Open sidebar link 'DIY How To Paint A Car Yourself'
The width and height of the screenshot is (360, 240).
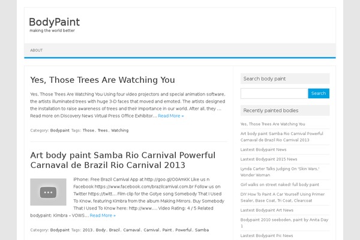[x=283, y=197]
